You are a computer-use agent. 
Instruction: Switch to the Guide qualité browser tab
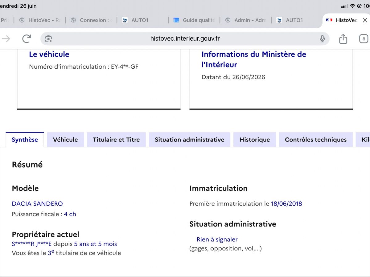click(194, 20)
